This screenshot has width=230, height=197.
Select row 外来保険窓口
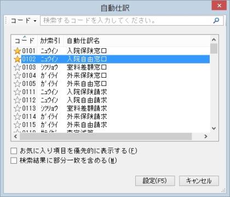point(112,76)
